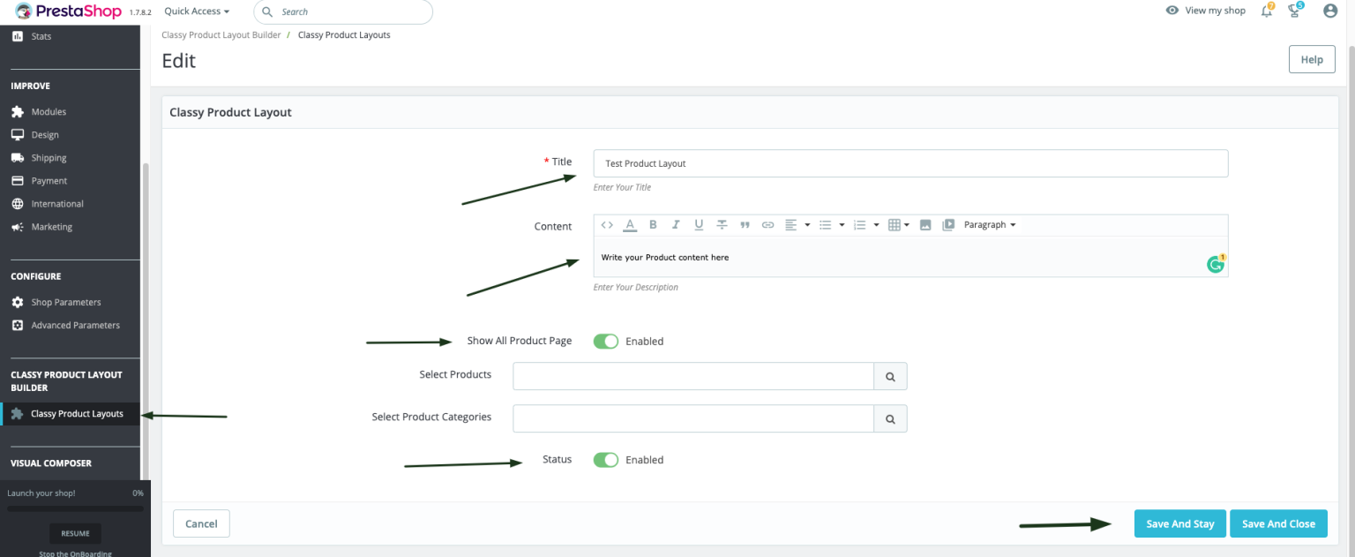Open the product search magnifier next to Select Products
Screen dimensions: 1355x557
[x=889, y=376]
